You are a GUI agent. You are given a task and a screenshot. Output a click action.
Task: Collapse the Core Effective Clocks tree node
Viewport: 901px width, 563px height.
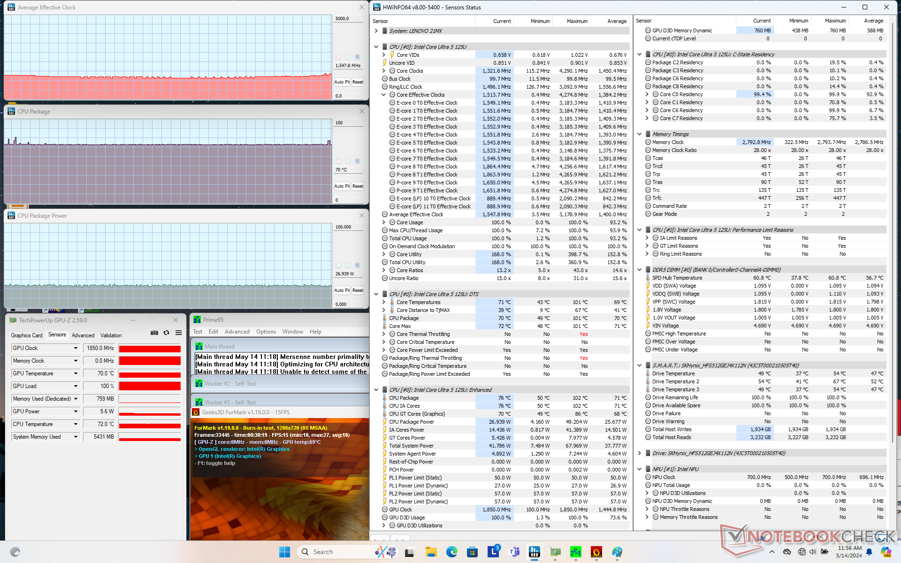pyautogui.click(x=383, y=95)
